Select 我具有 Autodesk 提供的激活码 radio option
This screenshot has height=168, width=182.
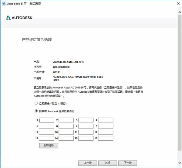[36, 111]
